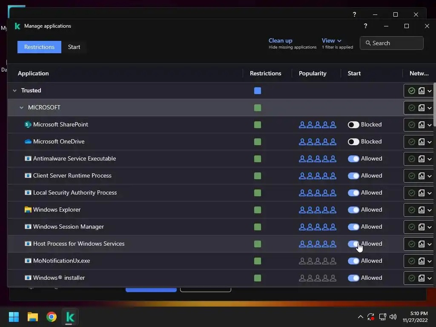Block Windows Explorer from starting
The width and height of the screenshot is (436, 327).
point(353,210)
